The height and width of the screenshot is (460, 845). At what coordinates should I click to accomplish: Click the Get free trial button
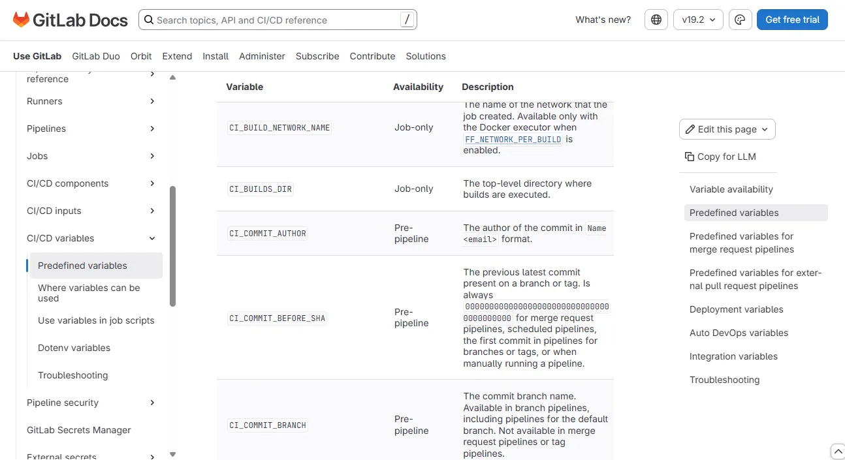pyautogui.click(x=792, y=20)
